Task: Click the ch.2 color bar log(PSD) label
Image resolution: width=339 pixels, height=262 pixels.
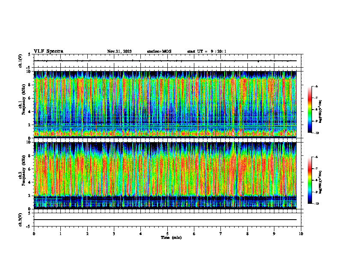Action: [x=321, y=182]
